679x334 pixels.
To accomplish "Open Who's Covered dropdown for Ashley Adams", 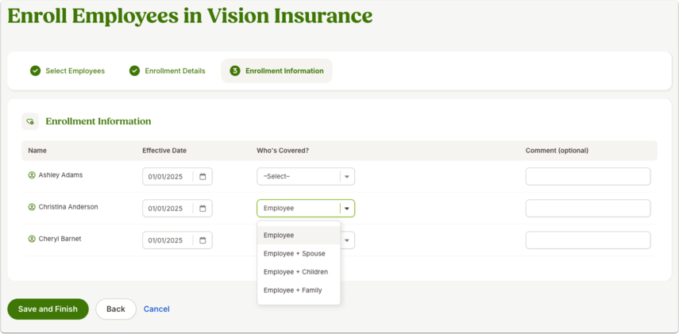I will (x=306, y=176).
